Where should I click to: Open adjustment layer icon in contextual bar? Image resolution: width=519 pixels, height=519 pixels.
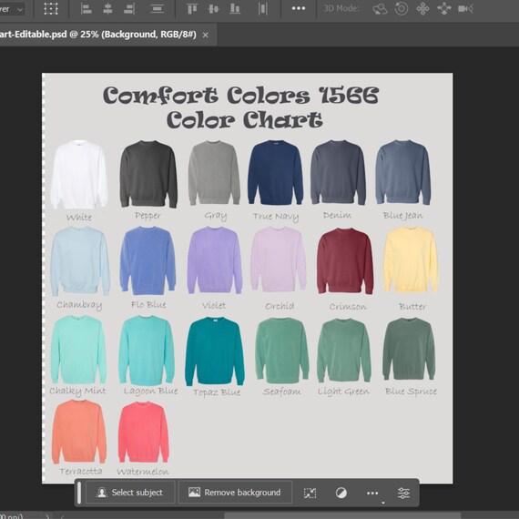pyautogui.click(x=341, y=493)
